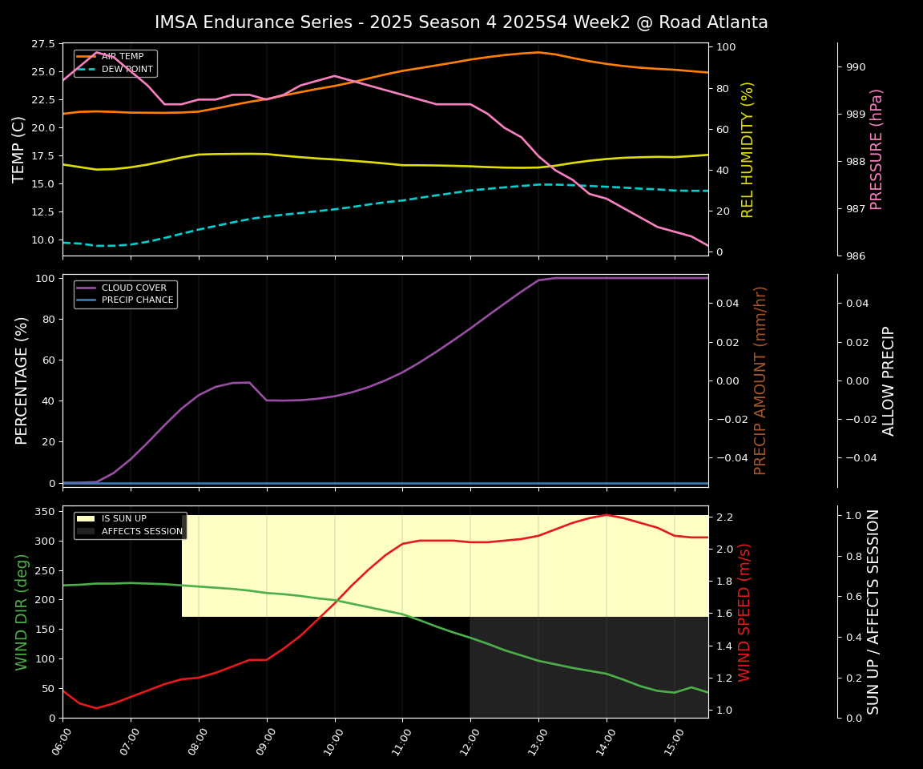
Task: Select the ALLOW PRECIP axis label
Action: (889, 380)
